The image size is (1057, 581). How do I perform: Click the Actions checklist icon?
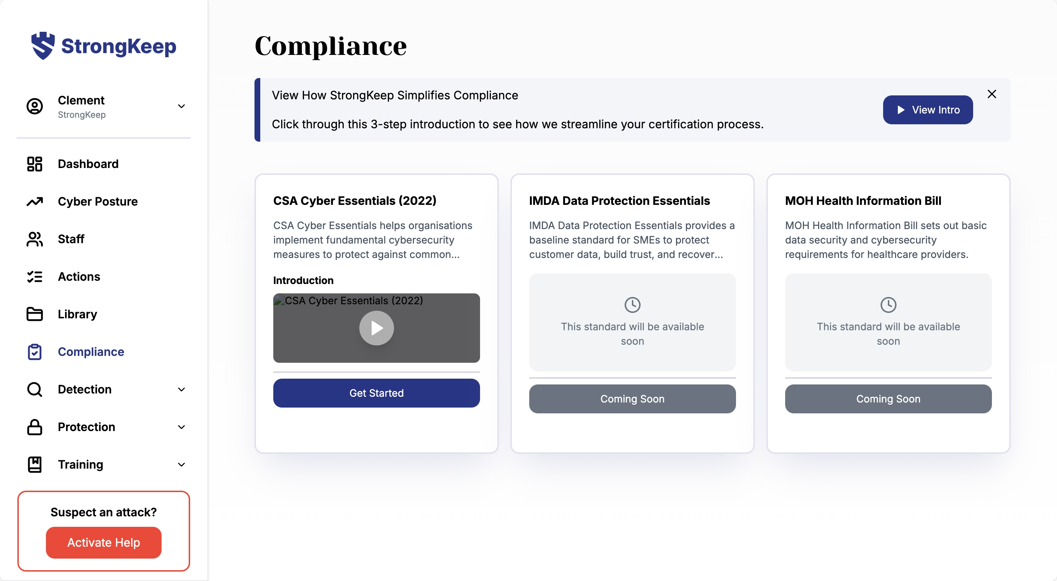34,277
